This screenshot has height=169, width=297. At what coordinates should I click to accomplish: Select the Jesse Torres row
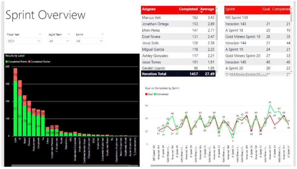(x=178, y=62)
